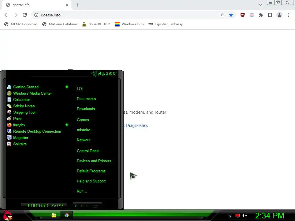
Task: Open the Egyptian Embassy bookmark
Action: [x=166, y=24]
